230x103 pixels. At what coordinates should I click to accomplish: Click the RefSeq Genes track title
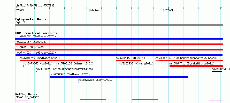26,94
